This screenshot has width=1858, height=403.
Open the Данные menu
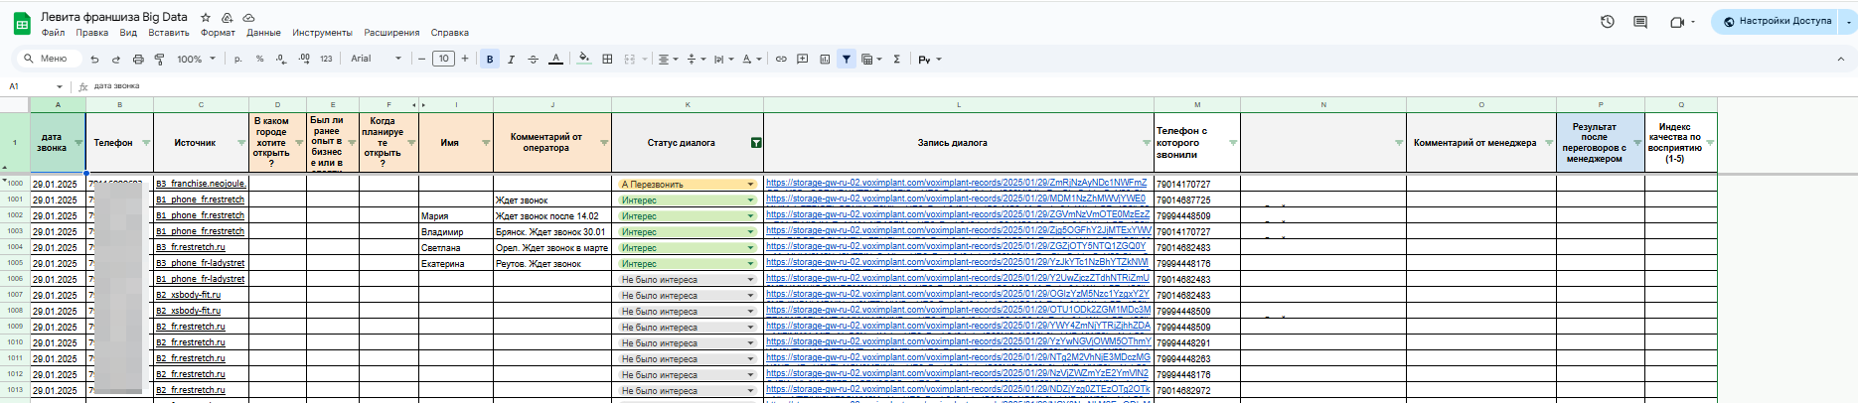(x=263, y=33)
